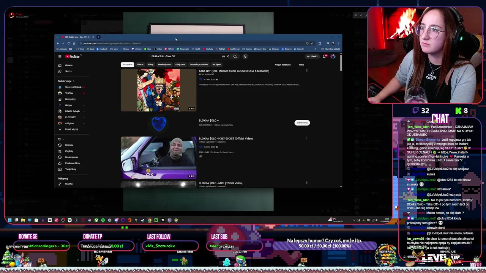Open BLOKKA $OLO - HXLY GHX$T title
This screenshot has height=273, width=486.
tap(226, 138)
